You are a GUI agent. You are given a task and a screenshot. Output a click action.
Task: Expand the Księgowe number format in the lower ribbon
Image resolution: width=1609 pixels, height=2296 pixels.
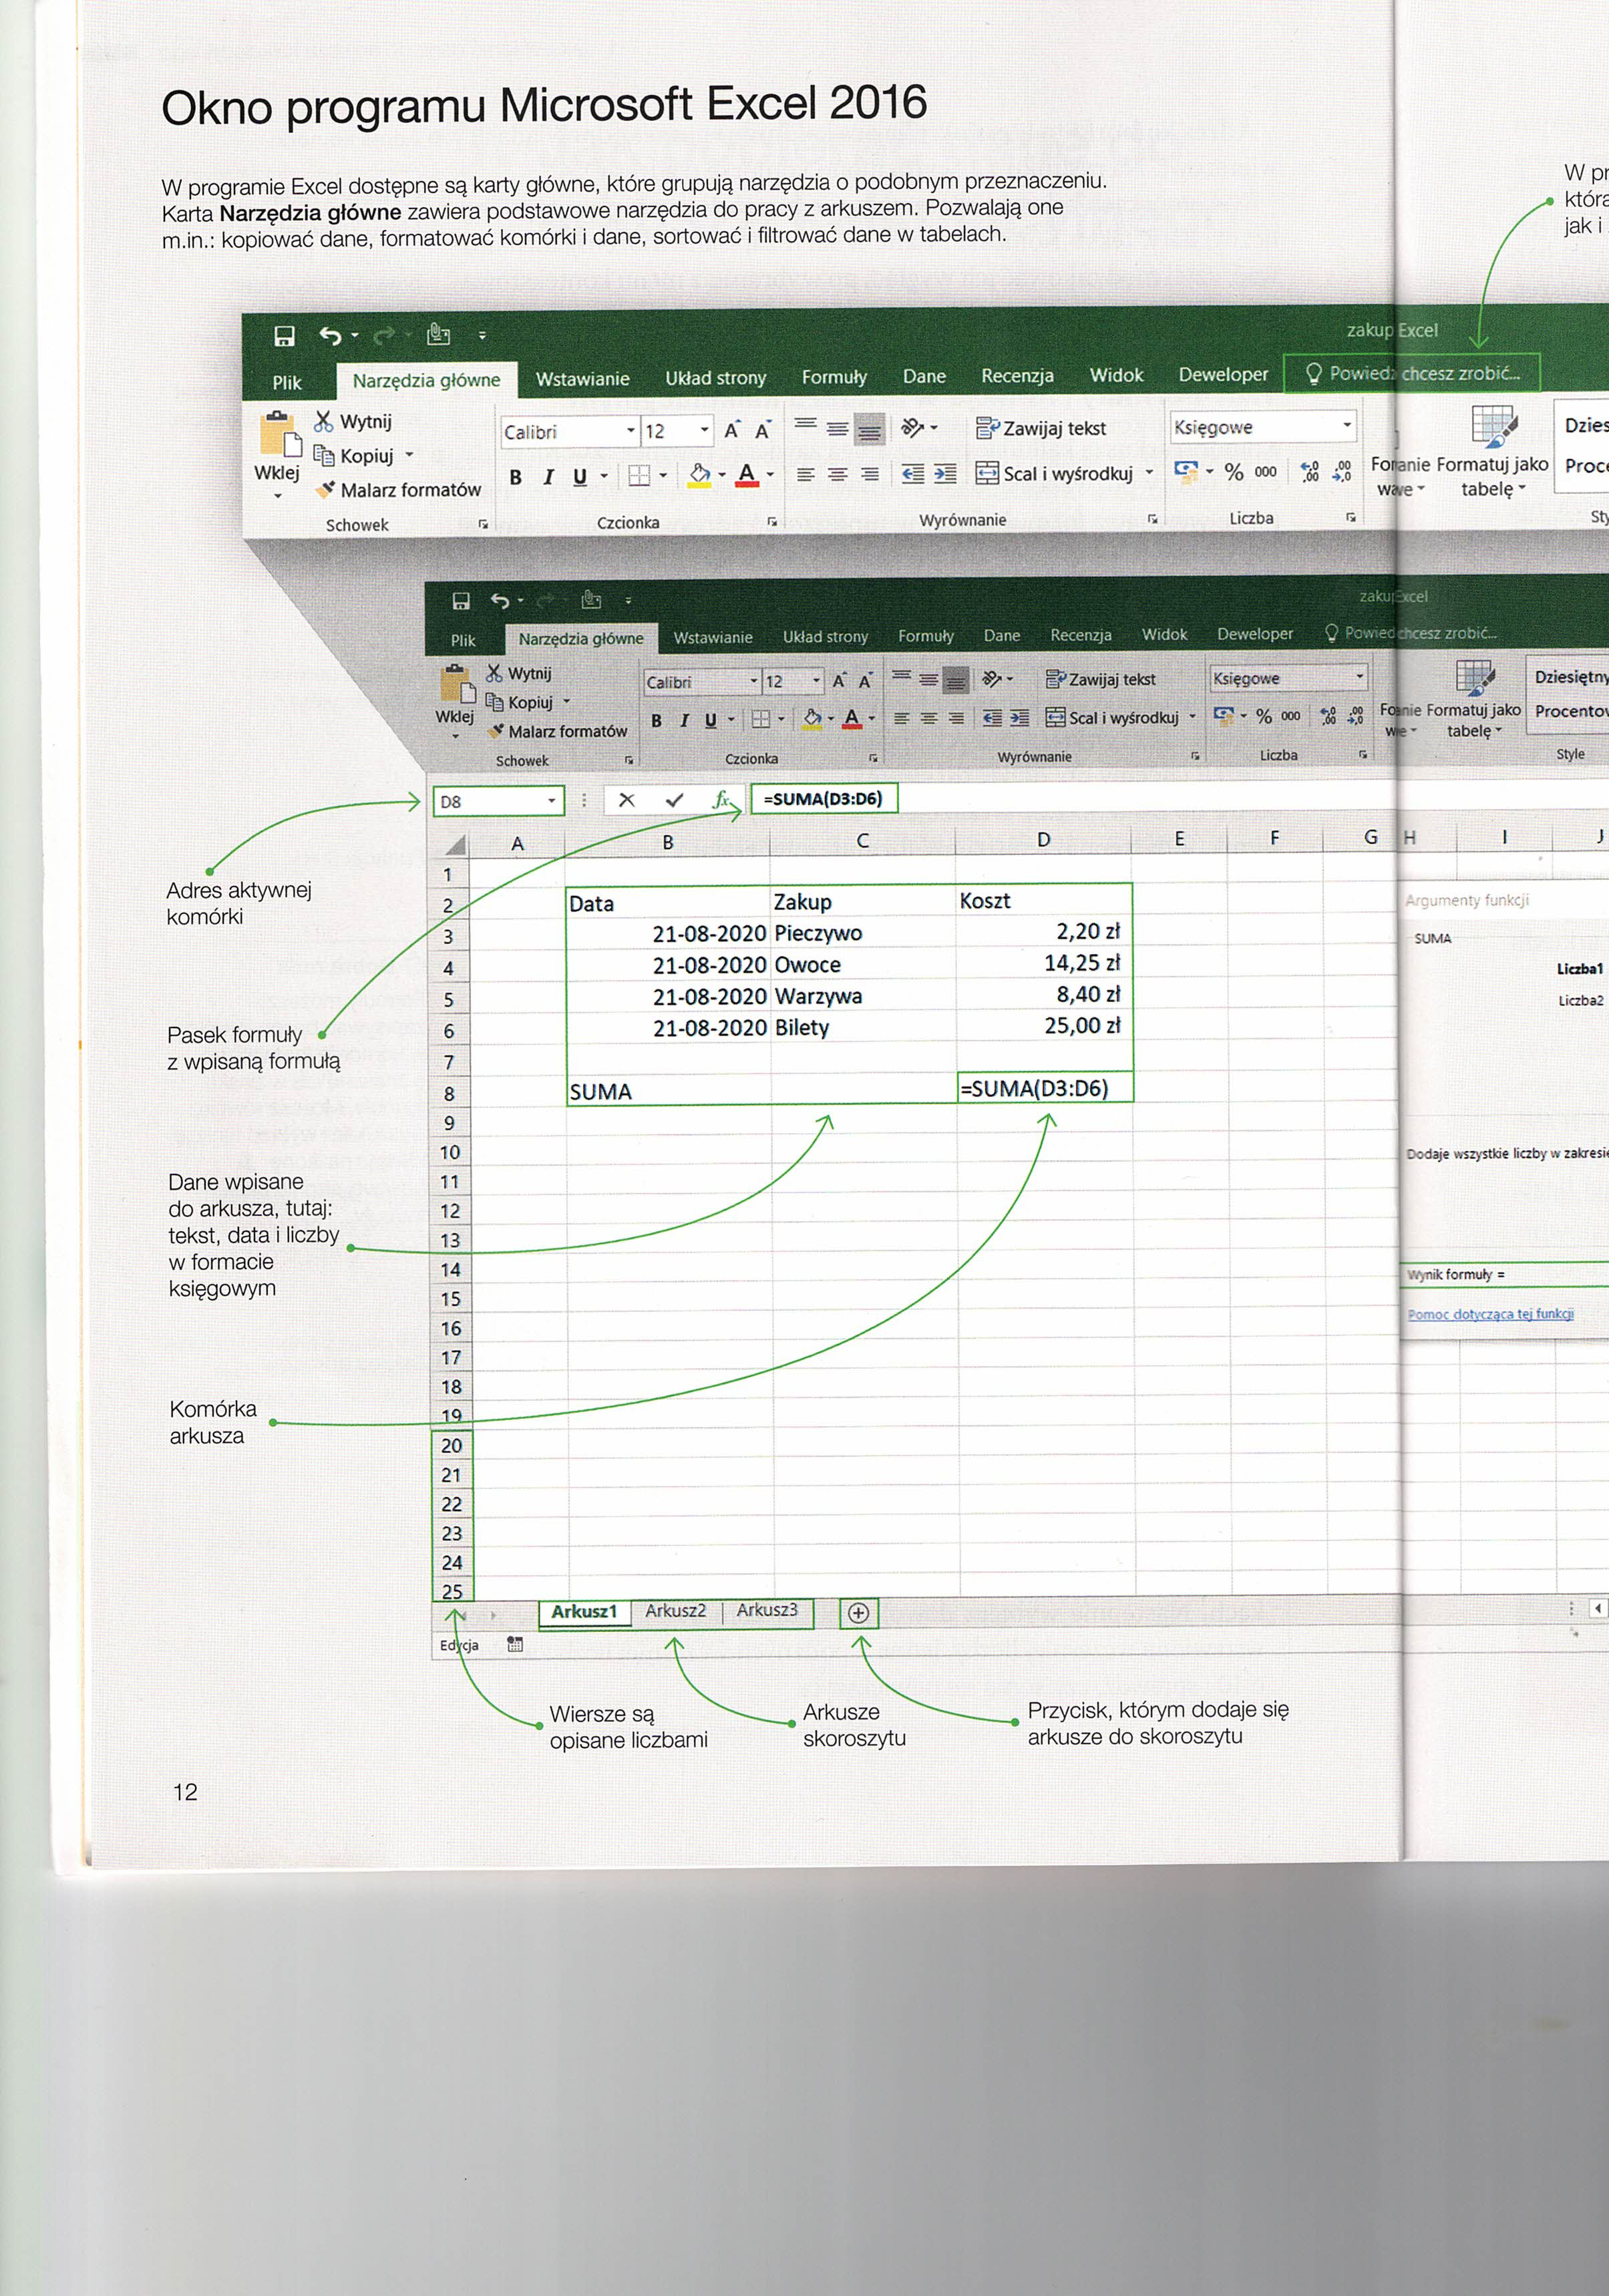(1359, 677)
